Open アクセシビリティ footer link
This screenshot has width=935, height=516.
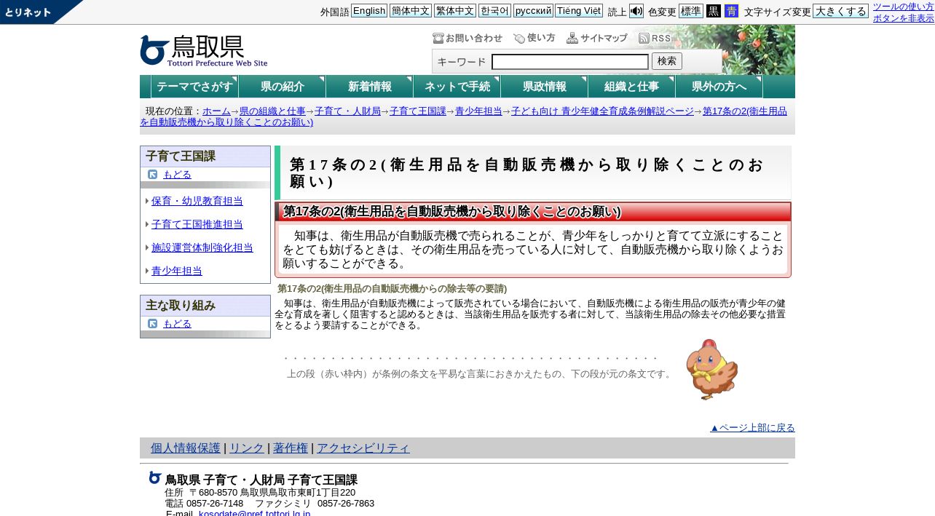pos(363,448)
